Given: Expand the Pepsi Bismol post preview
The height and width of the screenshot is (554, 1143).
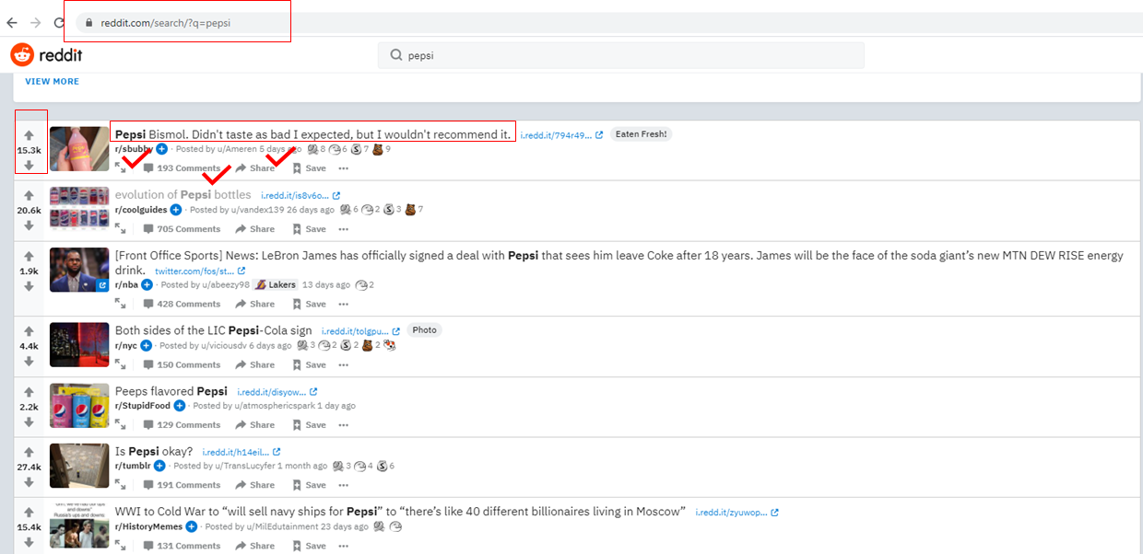Looking at the screenshot, I should [121, 167].
